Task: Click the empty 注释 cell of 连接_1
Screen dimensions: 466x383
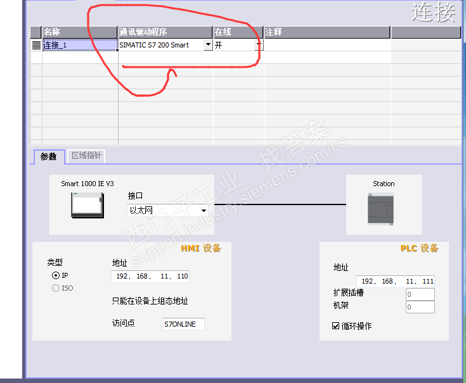Action: (327, 45)
